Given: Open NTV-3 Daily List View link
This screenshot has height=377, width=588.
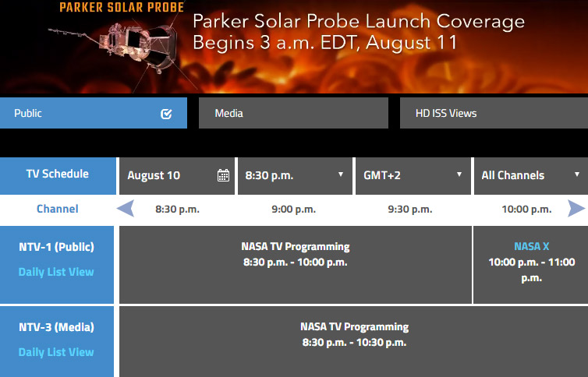Looking at the screenshot, I should point(56,352).
